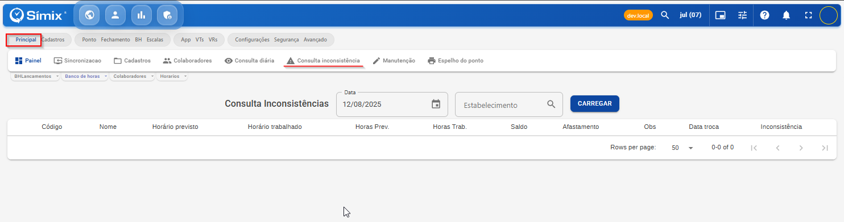Click the jul (07) period label
Viewport: 844px width, 222px height.
690,15
